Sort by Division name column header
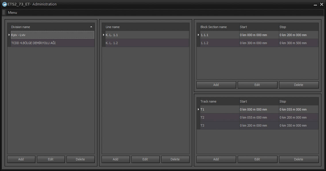 51,27
